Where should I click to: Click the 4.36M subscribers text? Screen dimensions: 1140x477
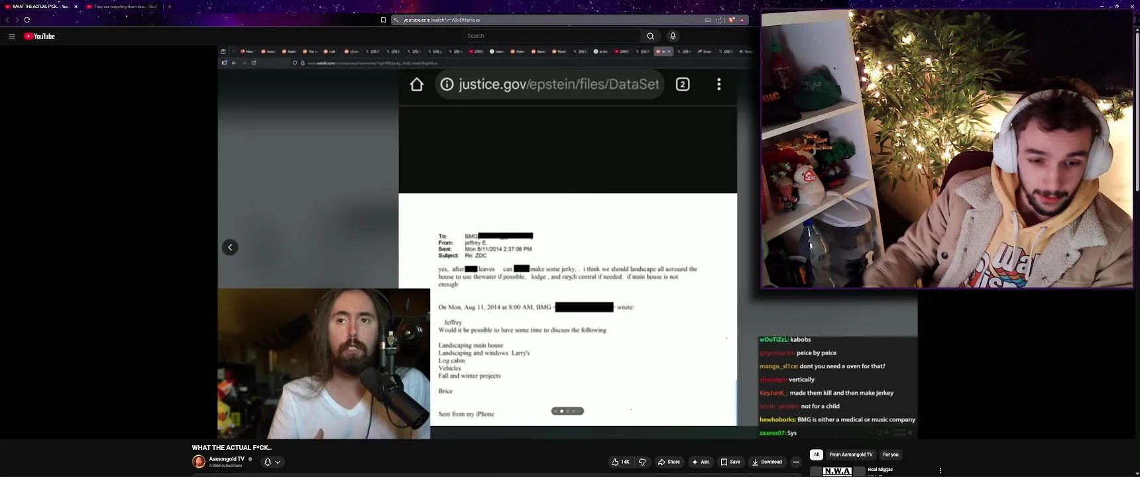[x=225, y=466]
